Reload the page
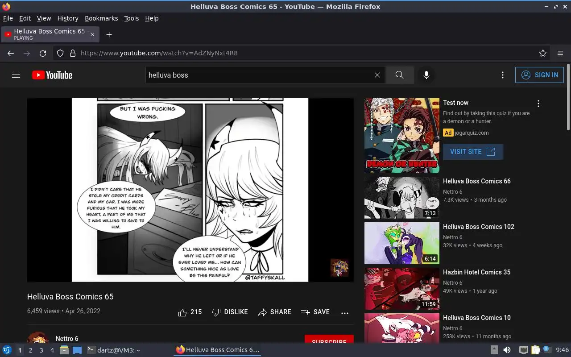The height and width of the screenshot is (357, 571). click(43, 53)
